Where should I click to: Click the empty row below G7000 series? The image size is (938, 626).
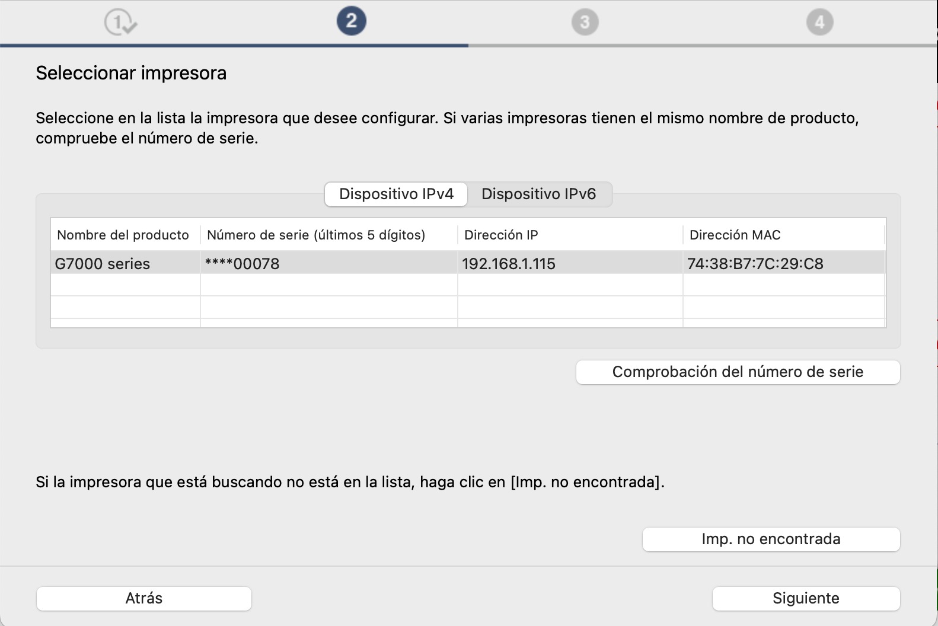(126, 285)
